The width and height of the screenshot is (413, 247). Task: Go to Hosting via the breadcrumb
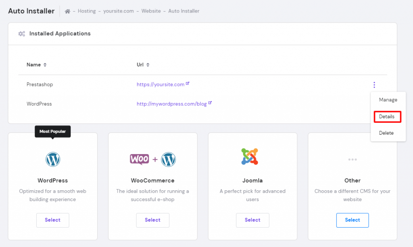(x=87, y=11)
